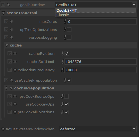Click the help icon next to adjustScreenWindowWhen

pos(3,129)
